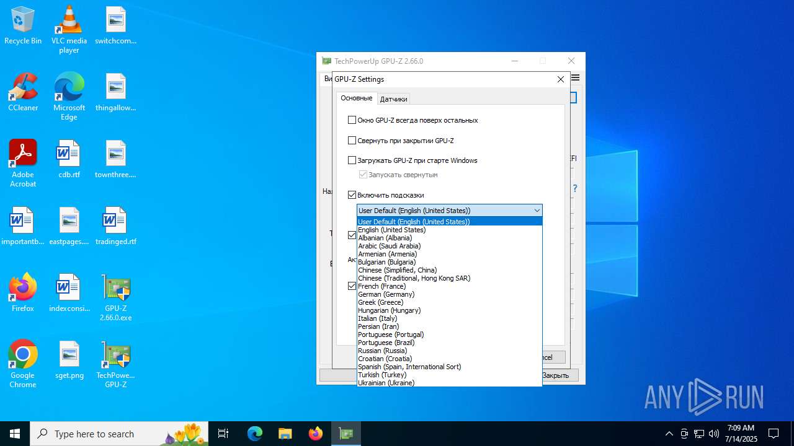The width and height of the screenshot is (794, 446).
Task: Open the taskbar clock showing 7:09 AM
Action: point(741,434)
